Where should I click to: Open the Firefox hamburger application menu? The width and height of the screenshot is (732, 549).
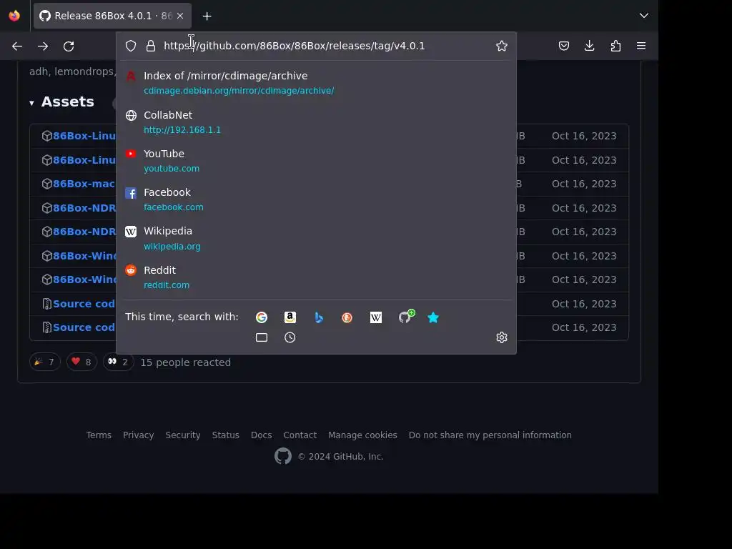641,46
